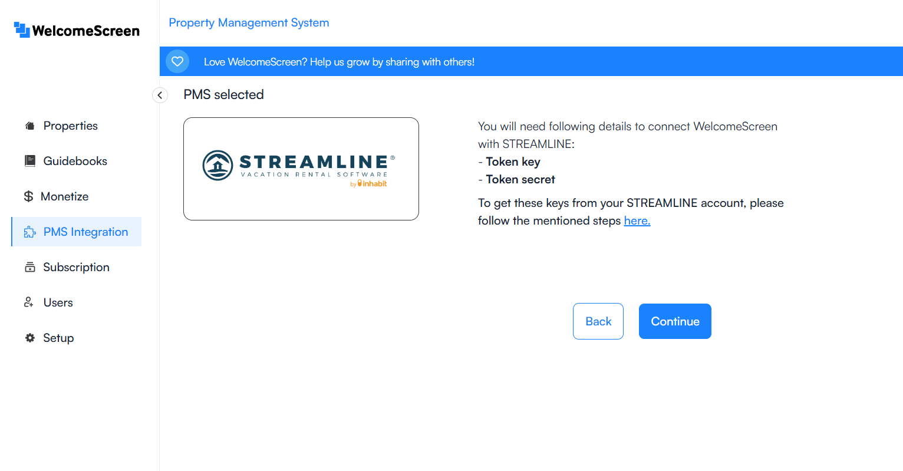This screenshot has height=471, width=903.
Task: Open the Properties menu item
Action: pyautogui.click(x=77, y=126)
